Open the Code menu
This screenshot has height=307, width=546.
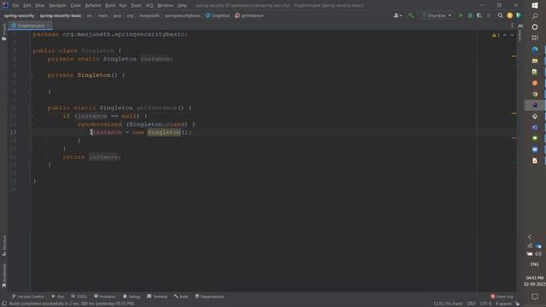pos(76,6)
